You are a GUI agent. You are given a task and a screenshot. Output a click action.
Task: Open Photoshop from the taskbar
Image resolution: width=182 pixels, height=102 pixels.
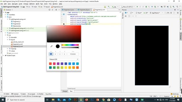click(x=92, y=100)
